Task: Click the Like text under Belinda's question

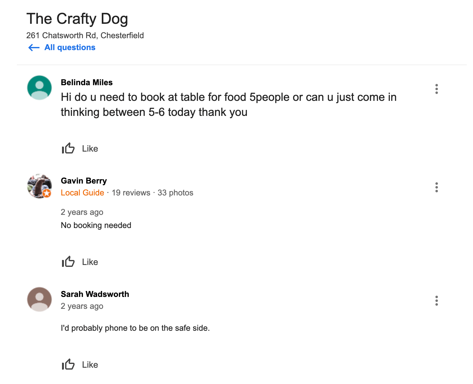Action: point(90,148)
